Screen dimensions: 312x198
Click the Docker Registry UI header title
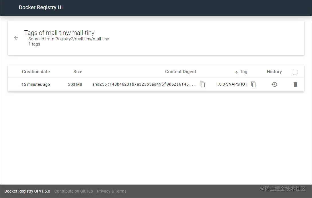tap(41, 7)
